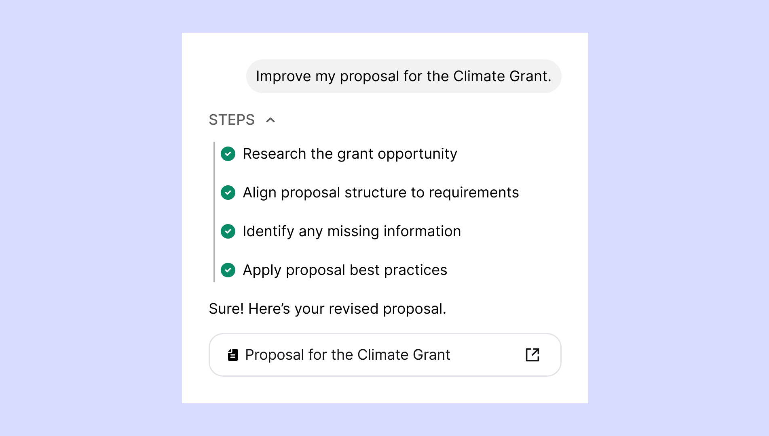Click the step labeled Apply proposal best practices
The image size is (769, 436).
pos(344,270)
